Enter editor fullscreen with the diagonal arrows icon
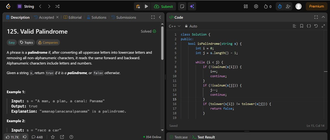 pyautogui.click(x=323, y=26)
